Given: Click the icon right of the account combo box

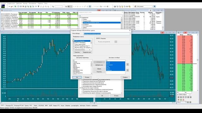Looking at the screenshot, I should (x=155, y=6).
